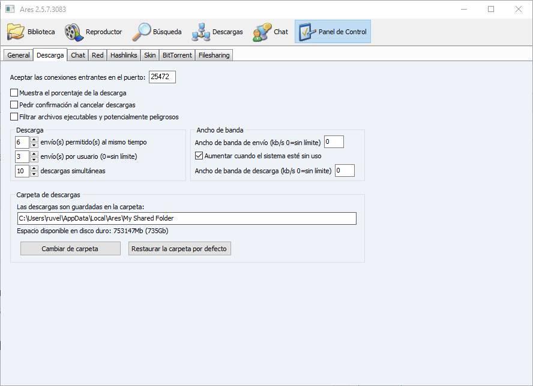Image resolution: width=533 pixels, height=386 pixels.
Task: Open the Descargas network icon
Action: coord(201,32)
